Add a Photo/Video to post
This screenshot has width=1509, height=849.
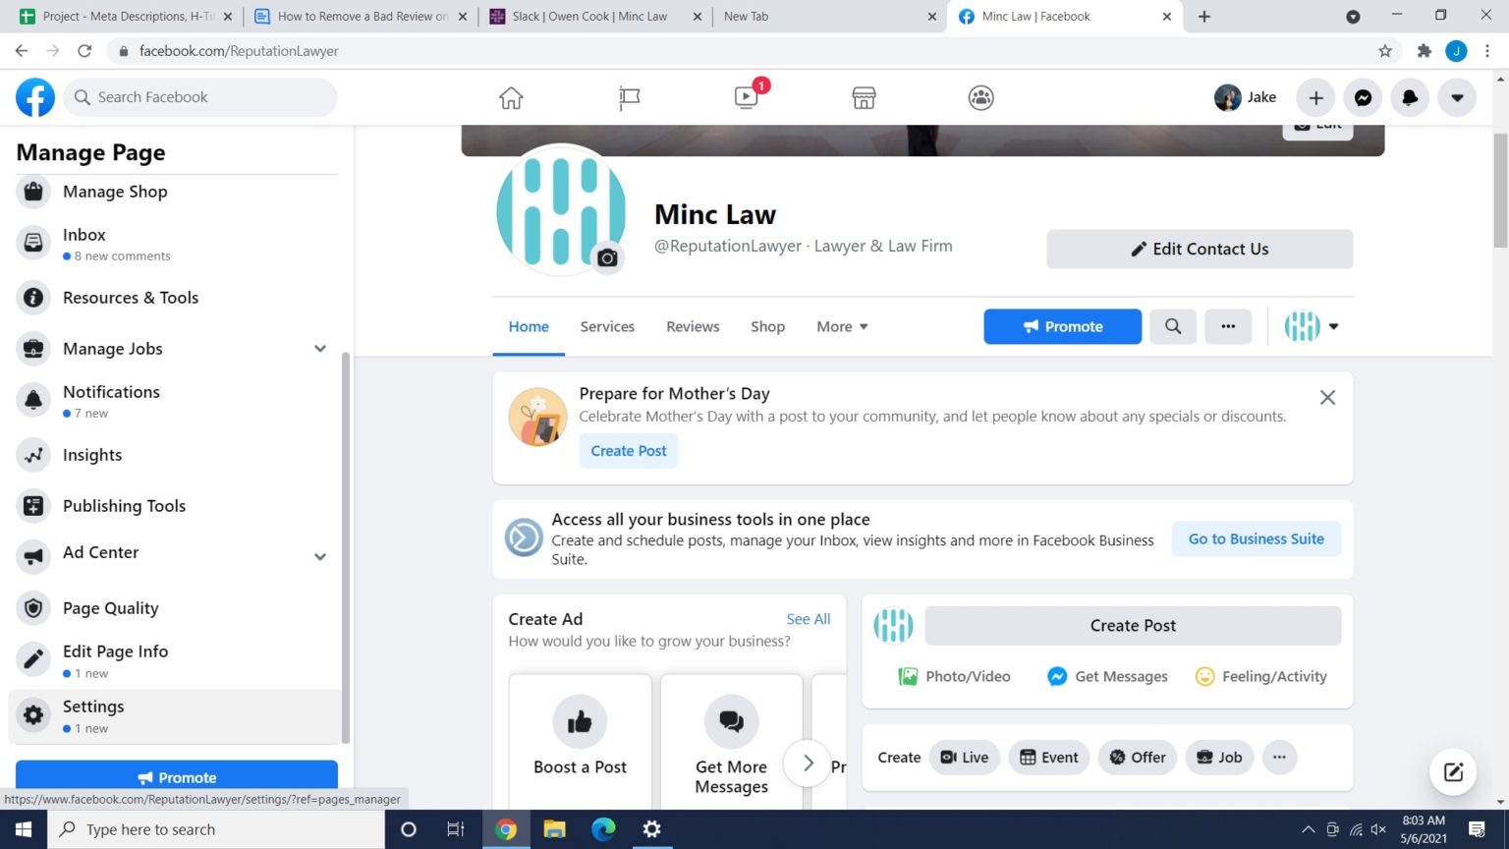[x=954, y=676]
